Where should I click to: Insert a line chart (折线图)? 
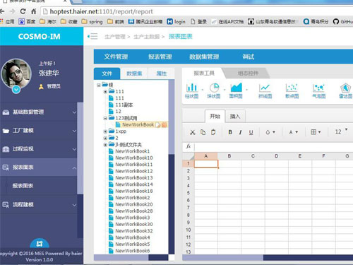tap(265, 90)
